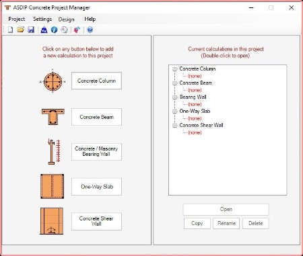
Task: Minimize the ASDIP Concrete Project Manager window
Action: 251,7
